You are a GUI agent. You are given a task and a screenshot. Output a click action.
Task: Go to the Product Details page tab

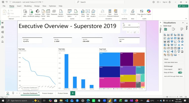tap(63, 93)
